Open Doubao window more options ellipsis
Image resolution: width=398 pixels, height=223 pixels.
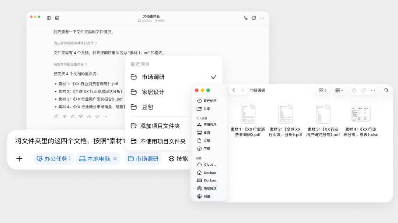point(262,18)
